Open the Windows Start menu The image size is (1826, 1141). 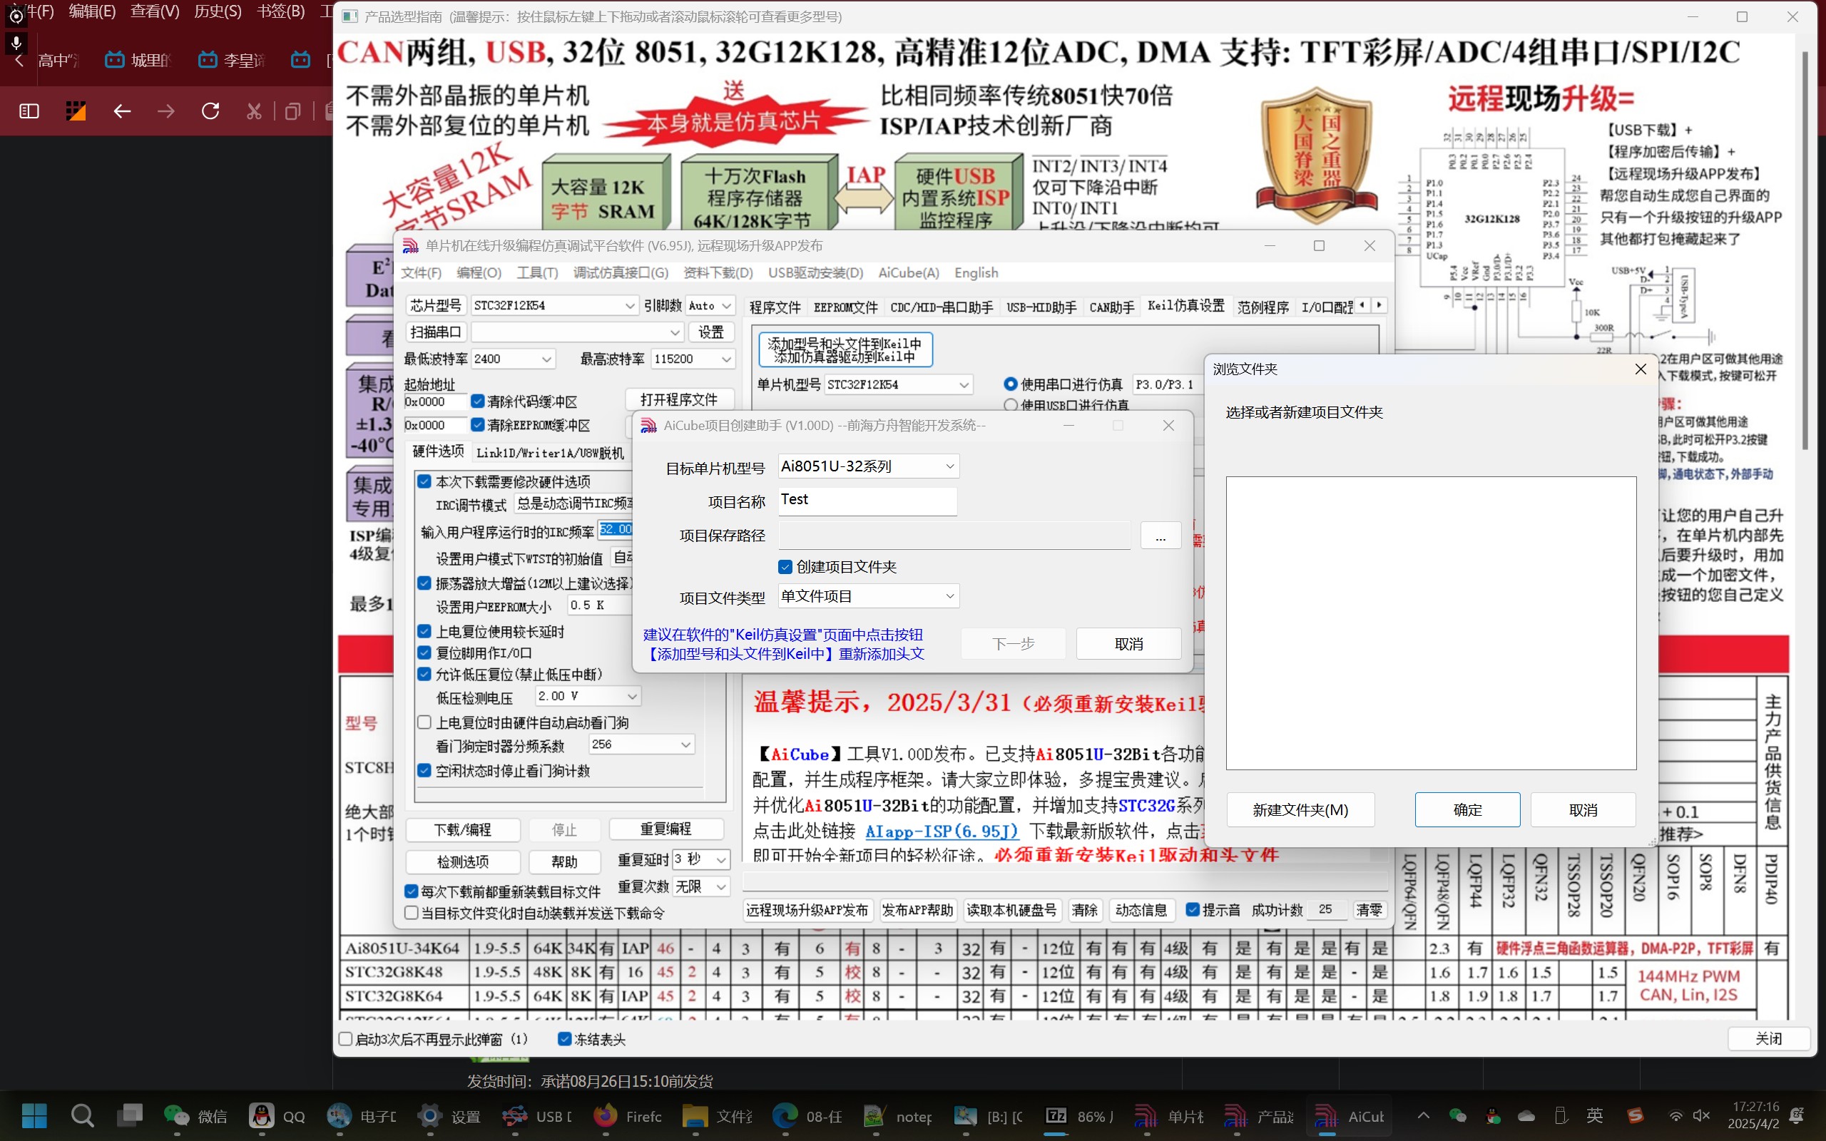[35, 1115]
